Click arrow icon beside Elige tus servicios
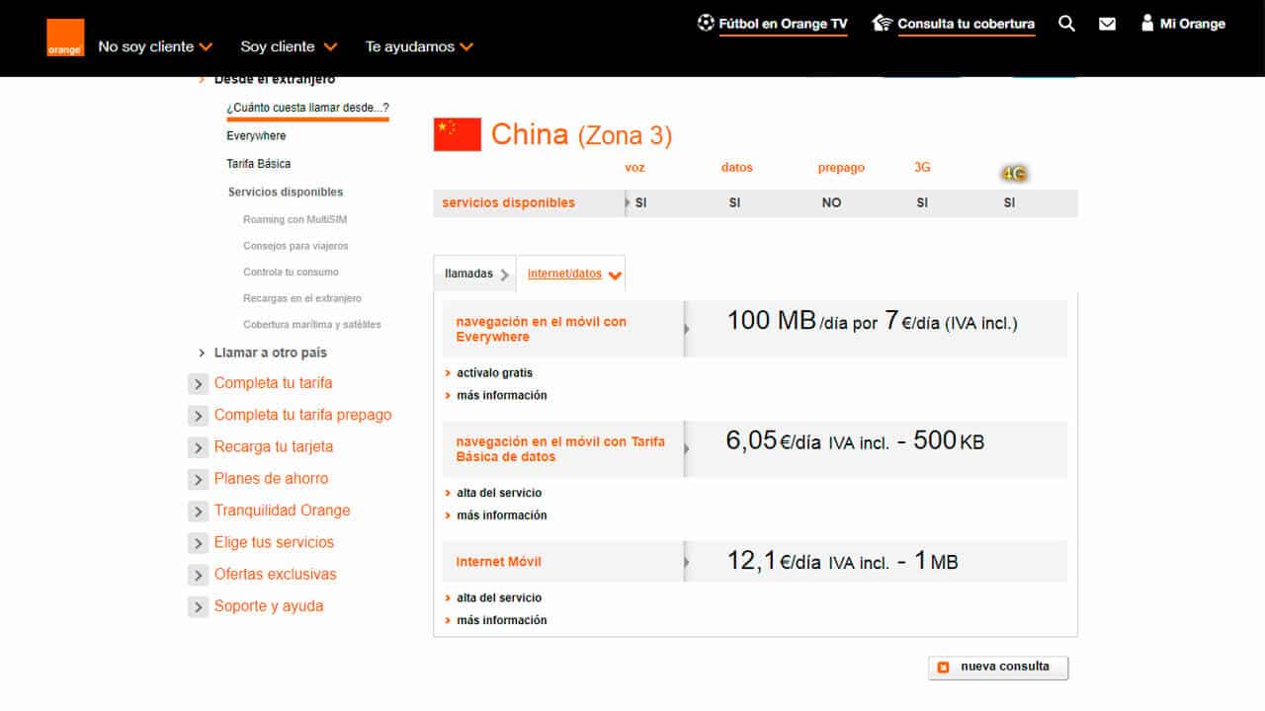The width and height of the screenshot is (1265, 711). (x=198, y=543)
